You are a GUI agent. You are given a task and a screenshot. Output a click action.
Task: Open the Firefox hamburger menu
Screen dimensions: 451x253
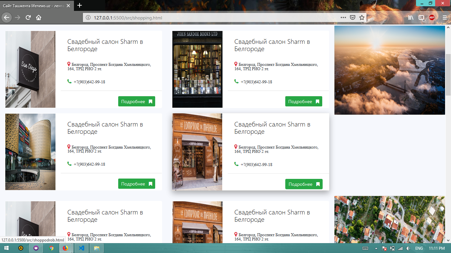[x=445, y=18]
